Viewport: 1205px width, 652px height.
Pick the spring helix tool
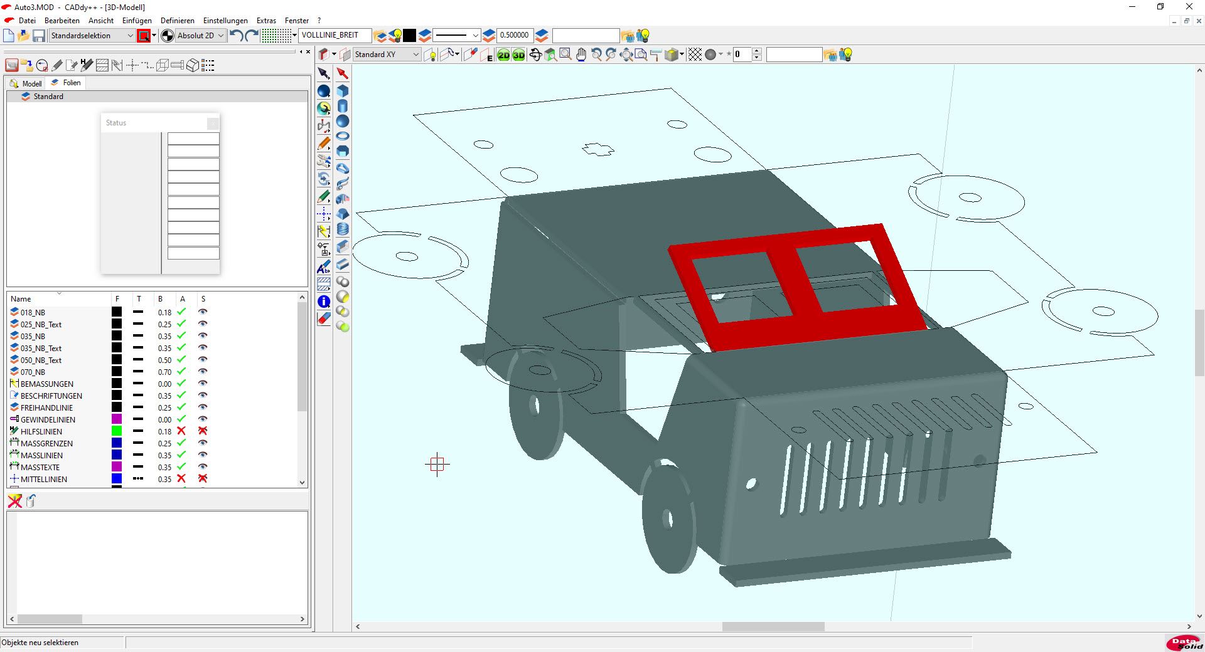343,229
